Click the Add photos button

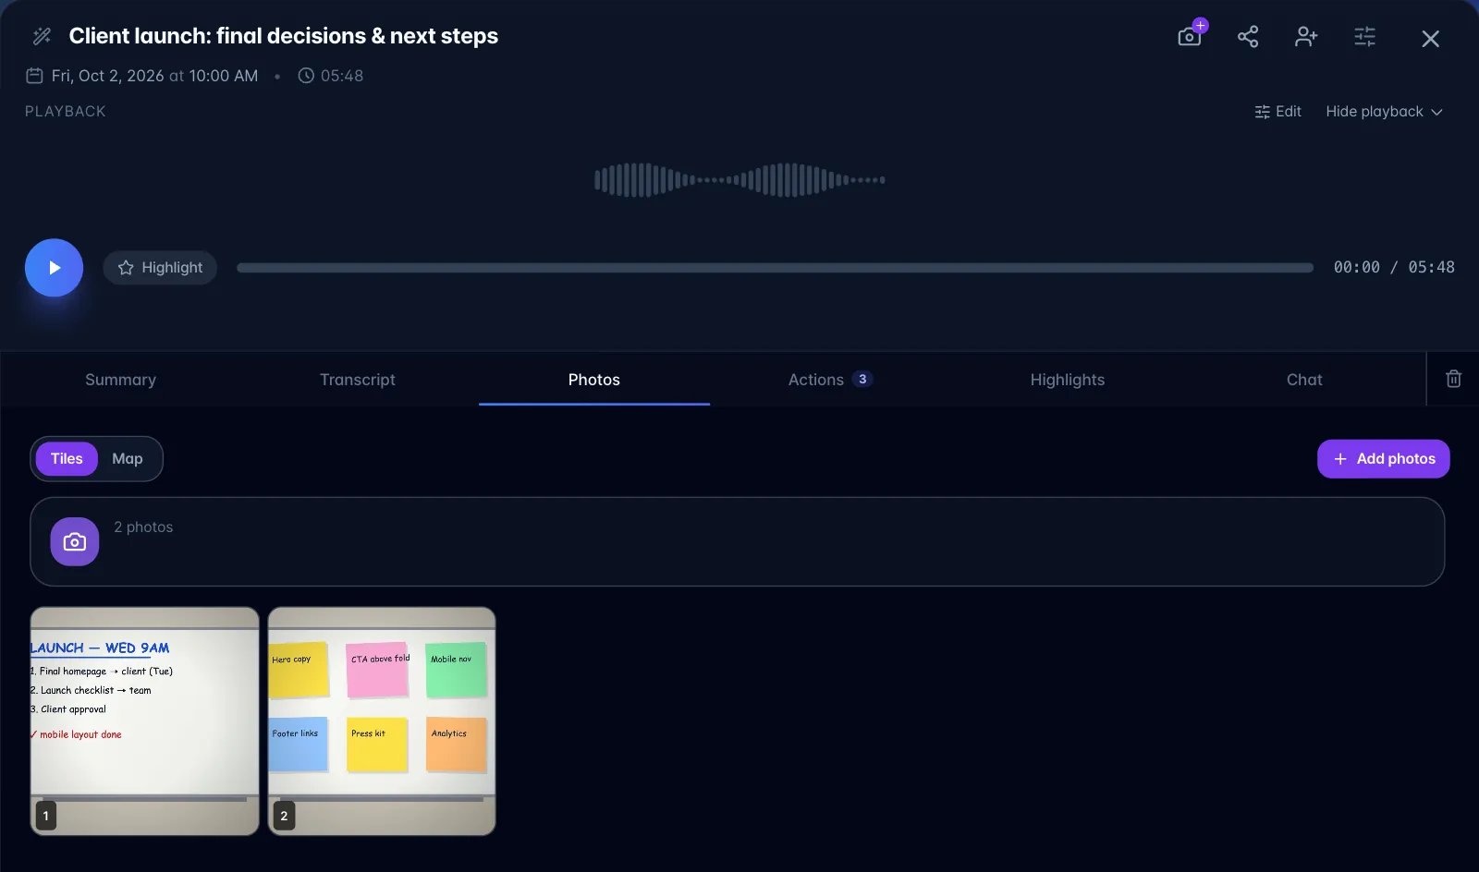pyautogui.click(x=1383, y=459)
